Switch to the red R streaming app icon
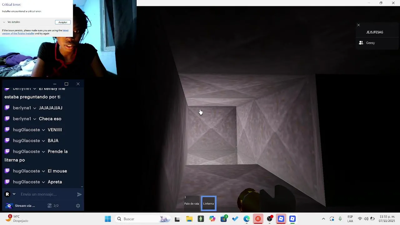 pyautogui.click(x=258, y=219)
